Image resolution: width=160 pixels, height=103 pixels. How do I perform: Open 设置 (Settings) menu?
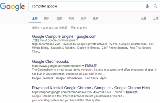143,18
